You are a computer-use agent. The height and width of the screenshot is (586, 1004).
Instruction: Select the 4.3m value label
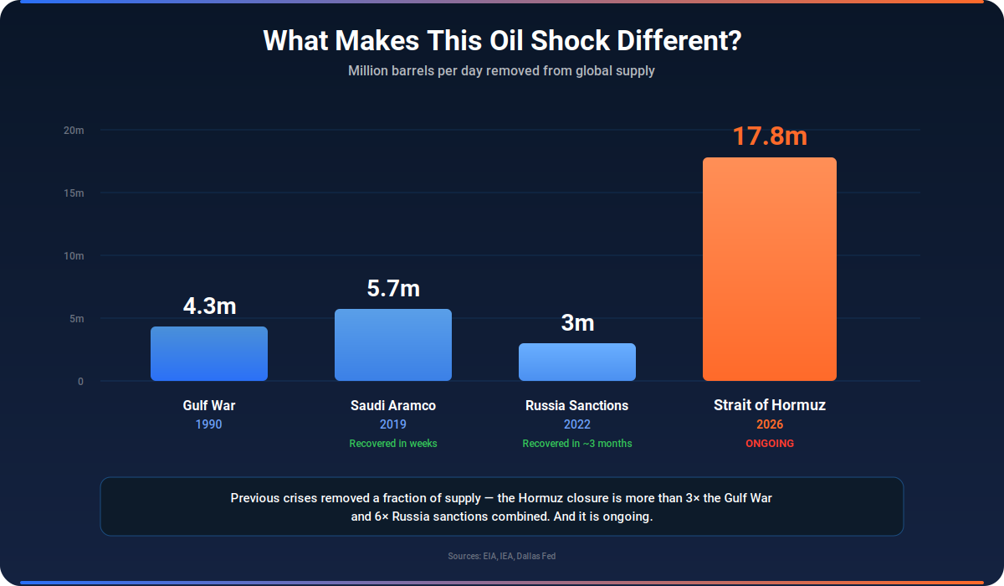pos(209,306)
